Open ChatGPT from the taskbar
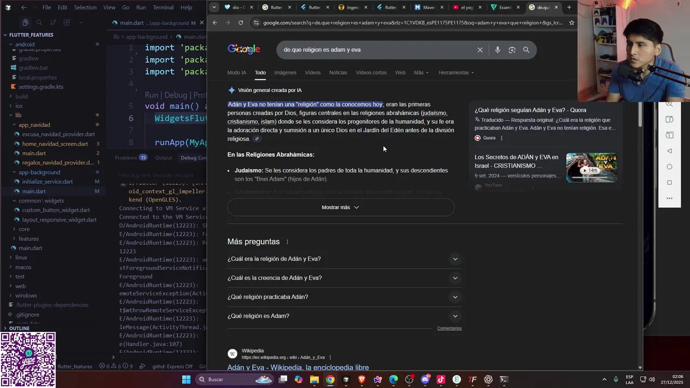 pyautogui.click(x=488, y=379)
